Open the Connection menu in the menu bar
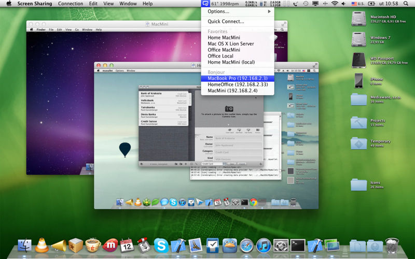This screenshot has width=415, height=259. [x=71, y=4]
